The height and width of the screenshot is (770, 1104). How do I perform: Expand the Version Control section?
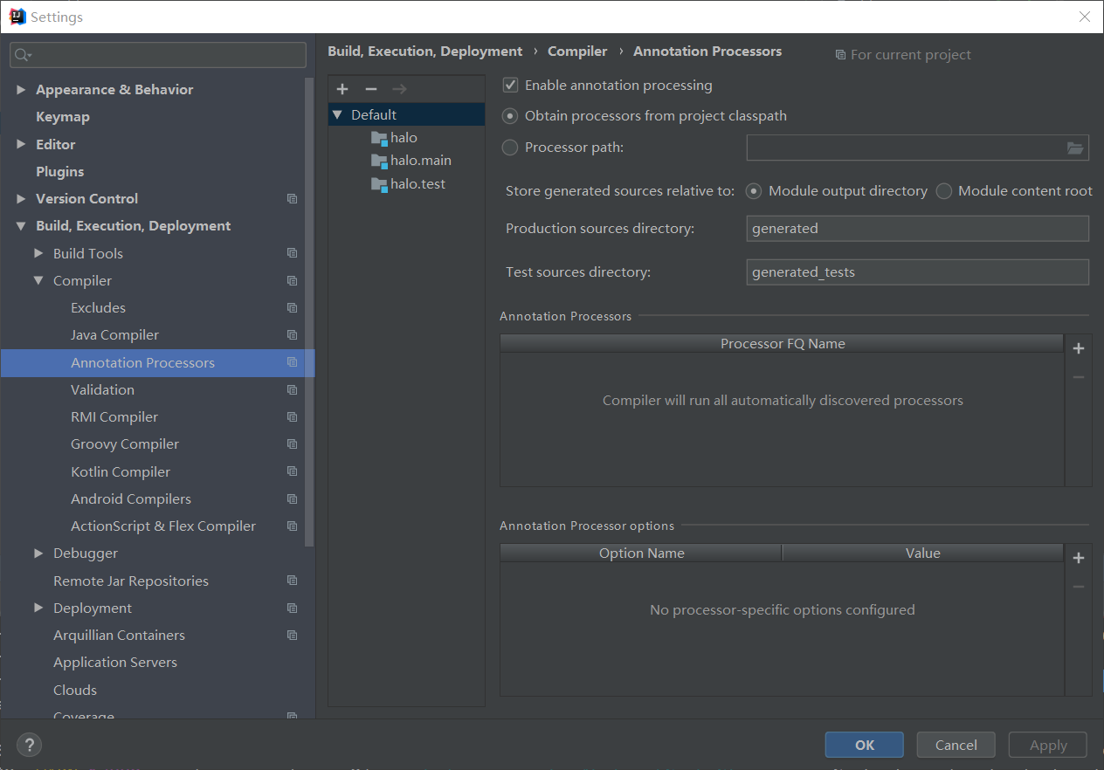click(x=21, y=199)
